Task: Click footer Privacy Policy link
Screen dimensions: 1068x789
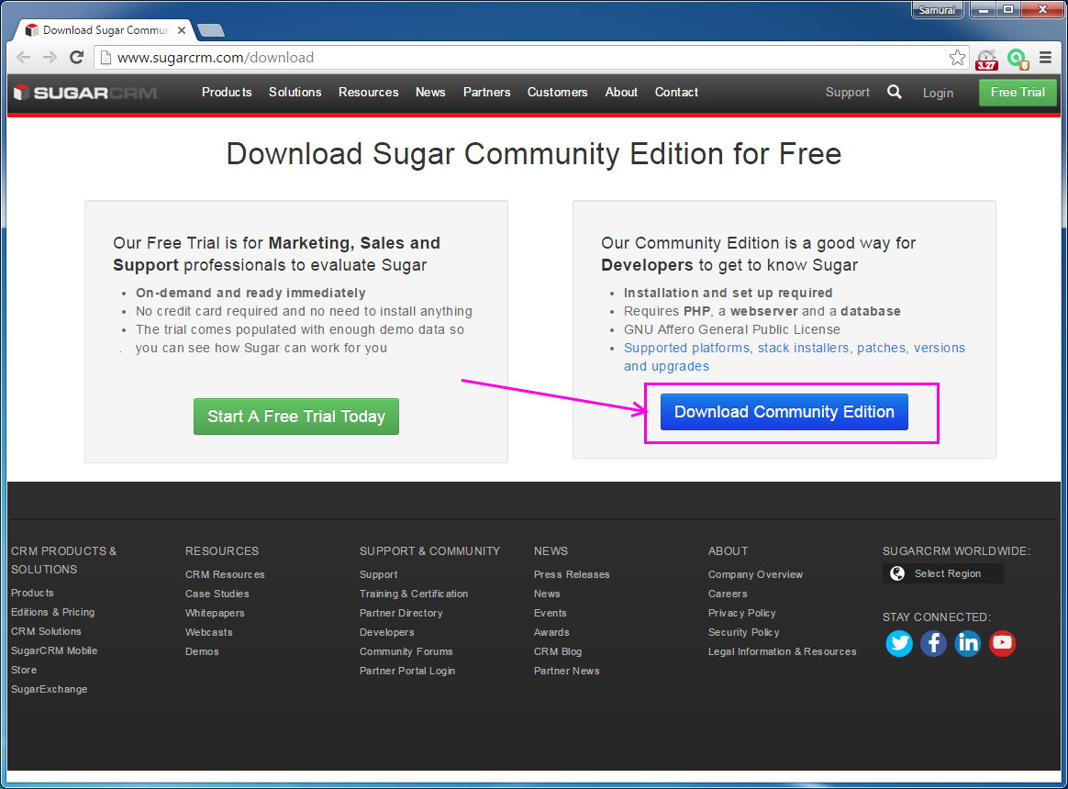Action: [741, 613]
